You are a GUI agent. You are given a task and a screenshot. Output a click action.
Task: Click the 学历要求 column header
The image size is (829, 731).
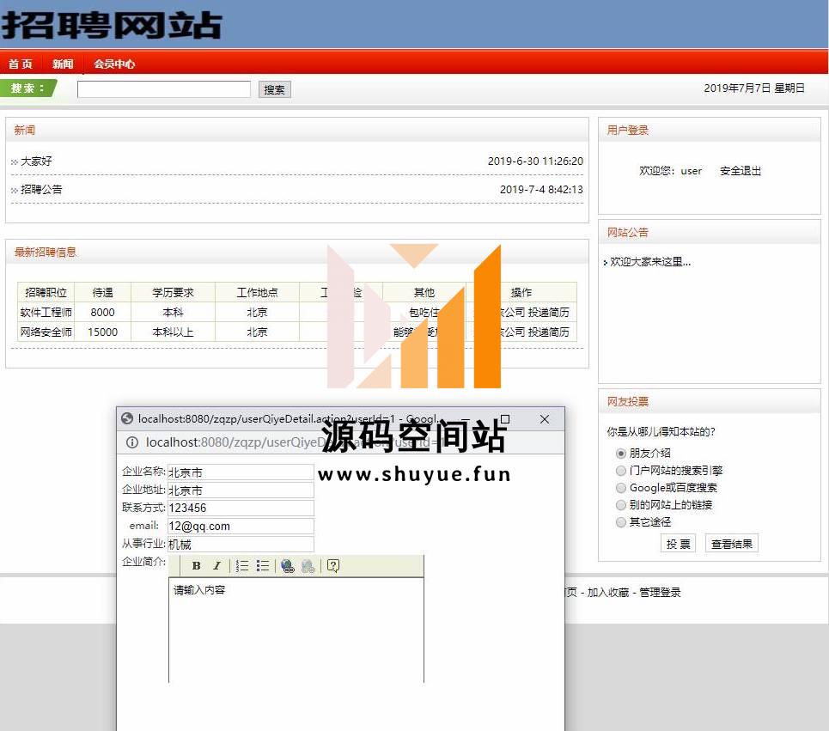point(173,292)
